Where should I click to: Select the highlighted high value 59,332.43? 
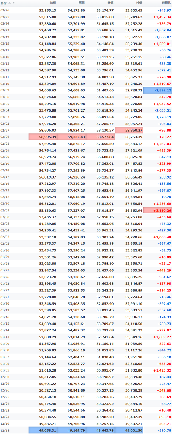(72, 137)
